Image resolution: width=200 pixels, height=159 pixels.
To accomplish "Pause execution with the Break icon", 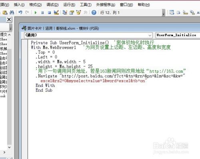I will click(42, 13).
